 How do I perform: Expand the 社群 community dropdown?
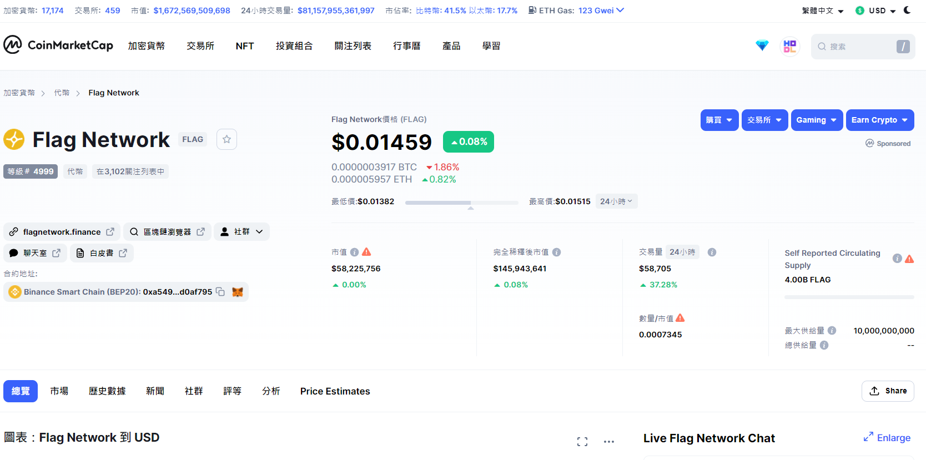[x=241, y=232]
